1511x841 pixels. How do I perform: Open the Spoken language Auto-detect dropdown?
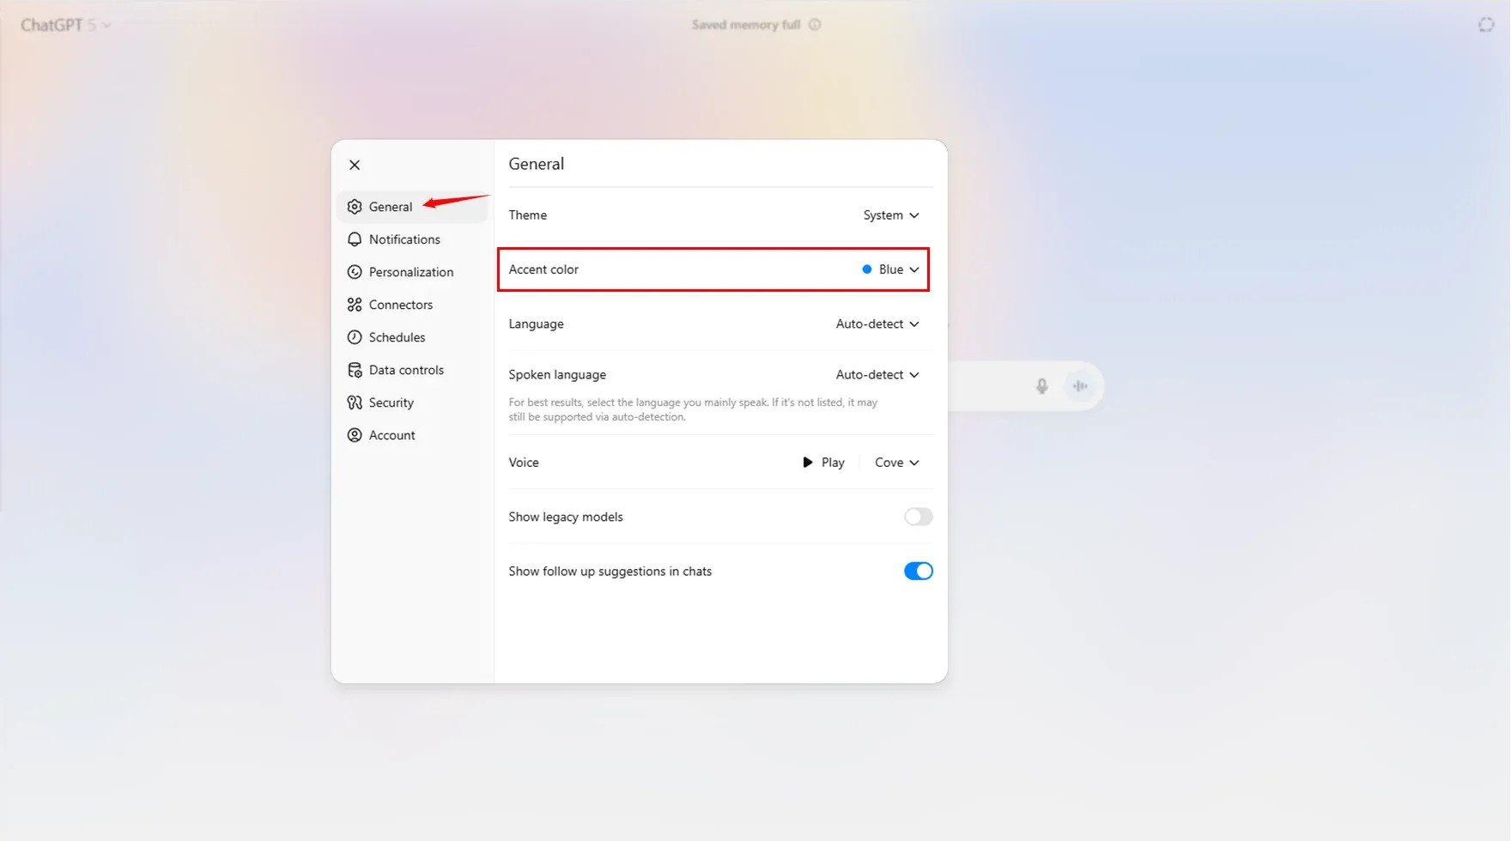coord(877,375)
